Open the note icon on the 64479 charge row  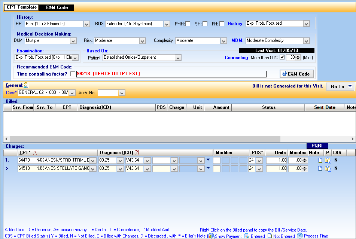tap(320, 160)
